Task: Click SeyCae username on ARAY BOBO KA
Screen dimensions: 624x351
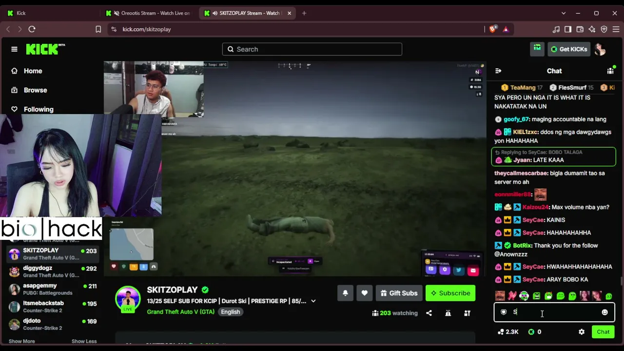Action: point(532,279)
